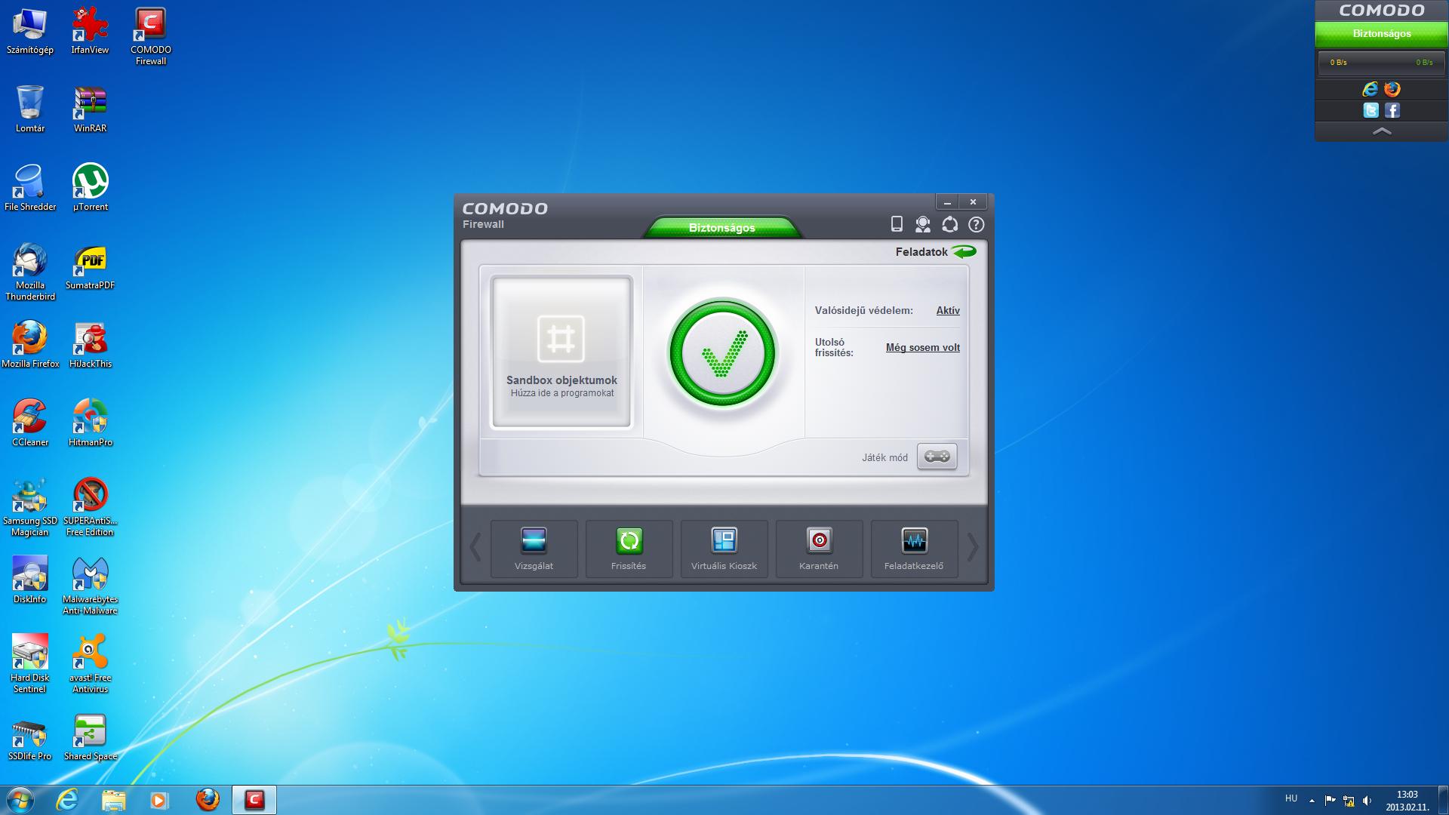Select the Számítógép desktop icon
Screen dimensions: 1449x815
tap(30, 31)
